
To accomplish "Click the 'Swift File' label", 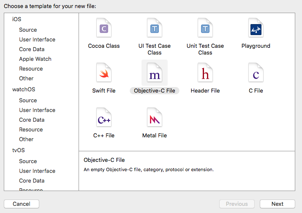I will click(x=104, y=90).
